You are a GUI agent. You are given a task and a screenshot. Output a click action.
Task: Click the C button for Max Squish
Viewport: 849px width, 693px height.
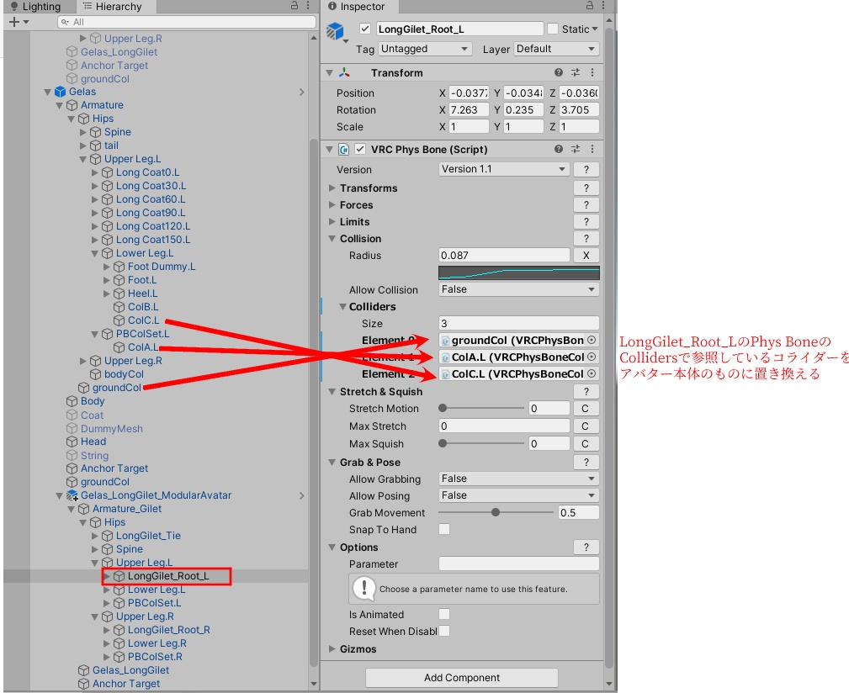586,443
